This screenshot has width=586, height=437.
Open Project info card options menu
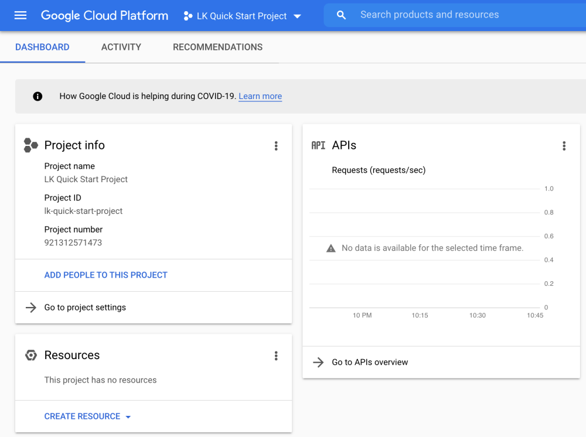[x=276, y=146]
